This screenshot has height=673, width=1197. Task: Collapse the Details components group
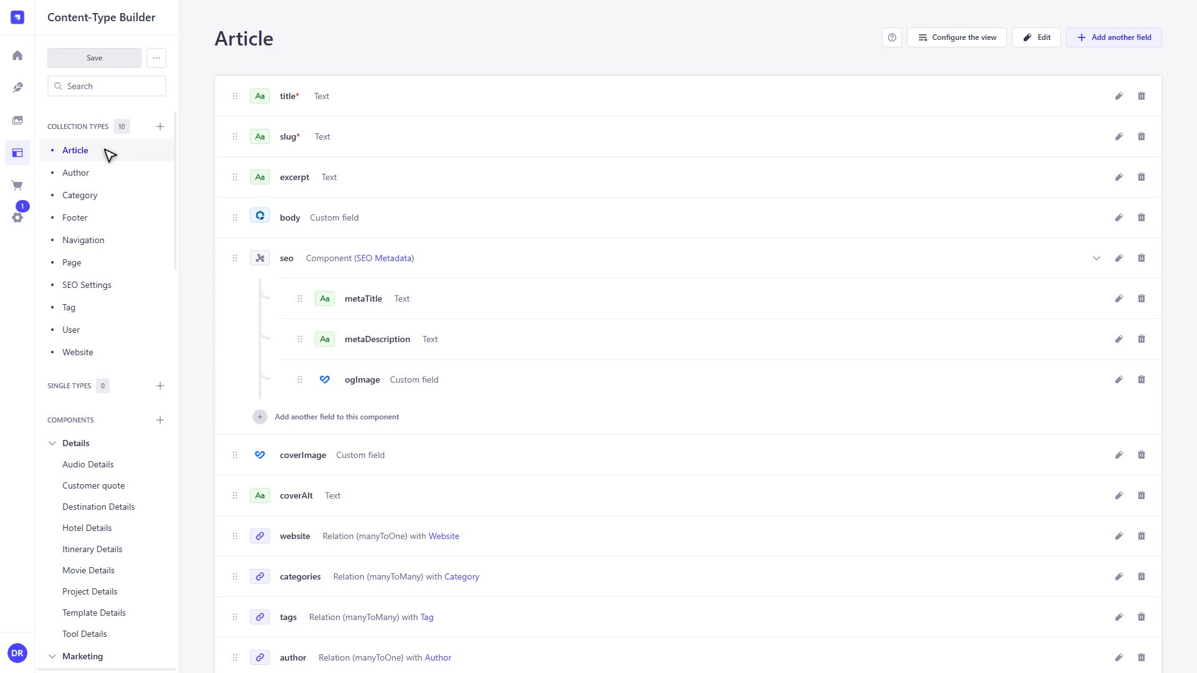click(x=52, y=443)
